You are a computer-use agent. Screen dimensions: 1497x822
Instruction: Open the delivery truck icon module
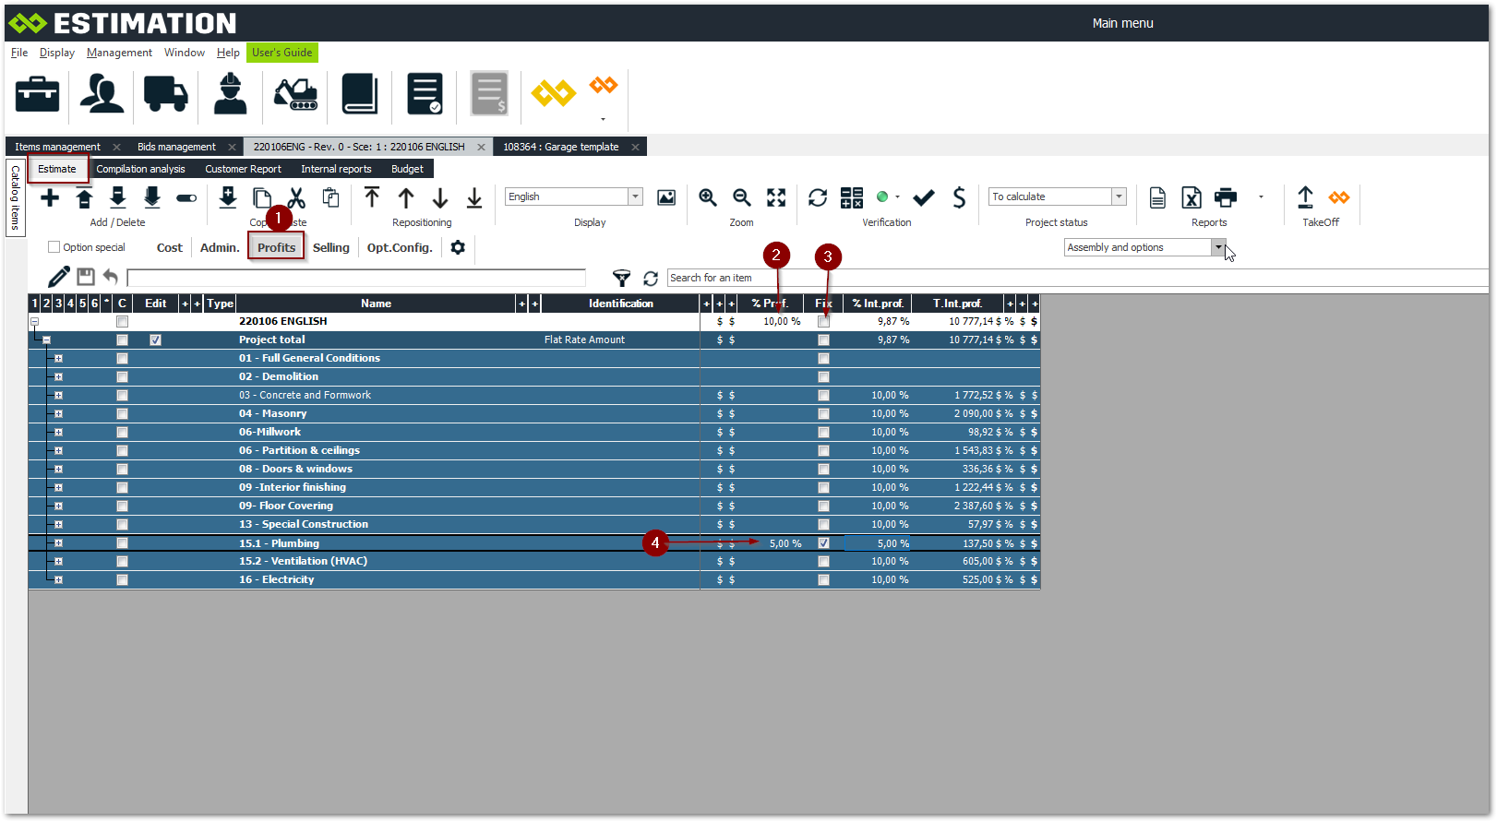166,94
